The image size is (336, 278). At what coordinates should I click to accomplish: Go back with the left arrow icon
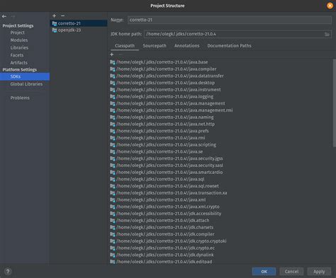click(4, 16)
